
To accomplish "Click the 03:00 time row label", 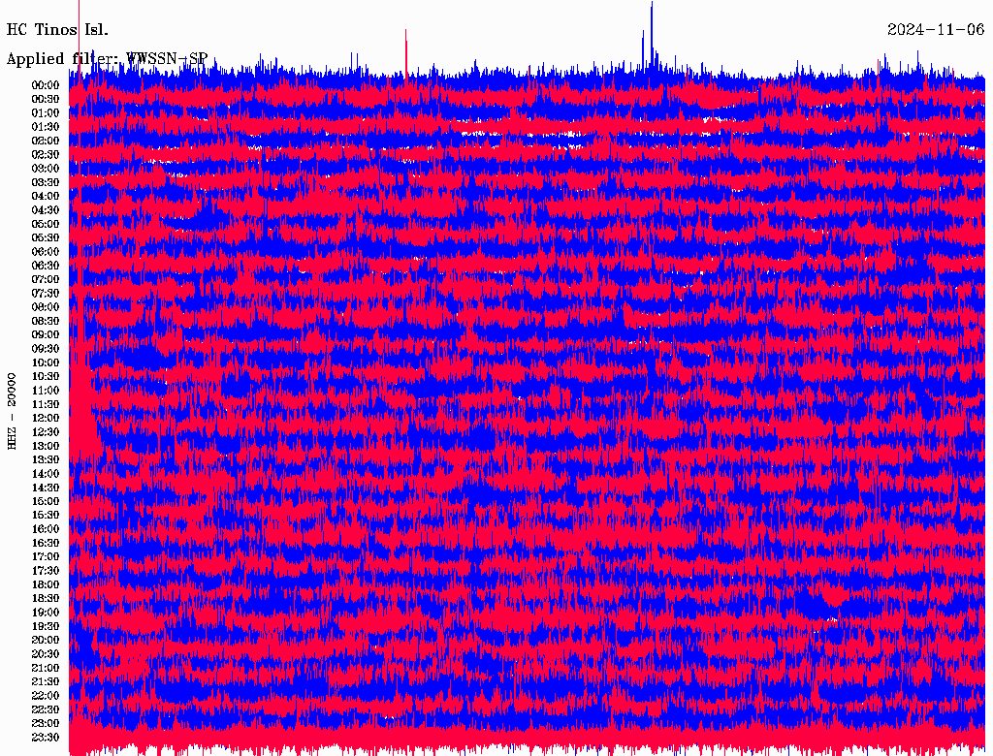I will [46, 169].
